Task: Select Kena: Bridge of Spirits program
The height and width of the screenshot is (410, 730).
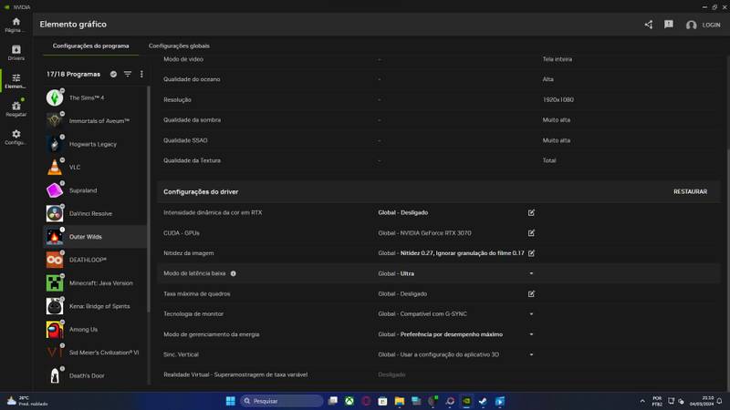Action: pyautogui.click(x=95, y=306)
